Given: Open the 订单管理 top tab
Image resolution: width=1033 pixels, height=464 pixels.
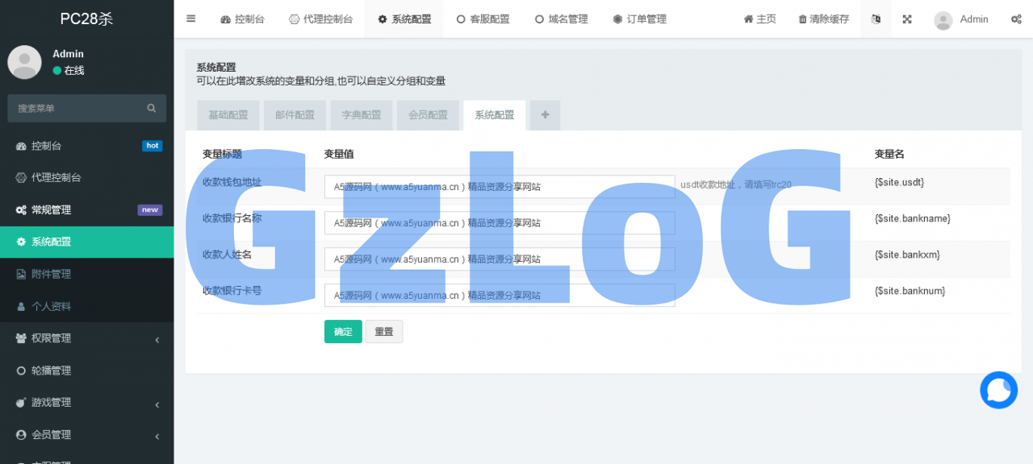Looking at the screenshot, I should coord(639,19).
